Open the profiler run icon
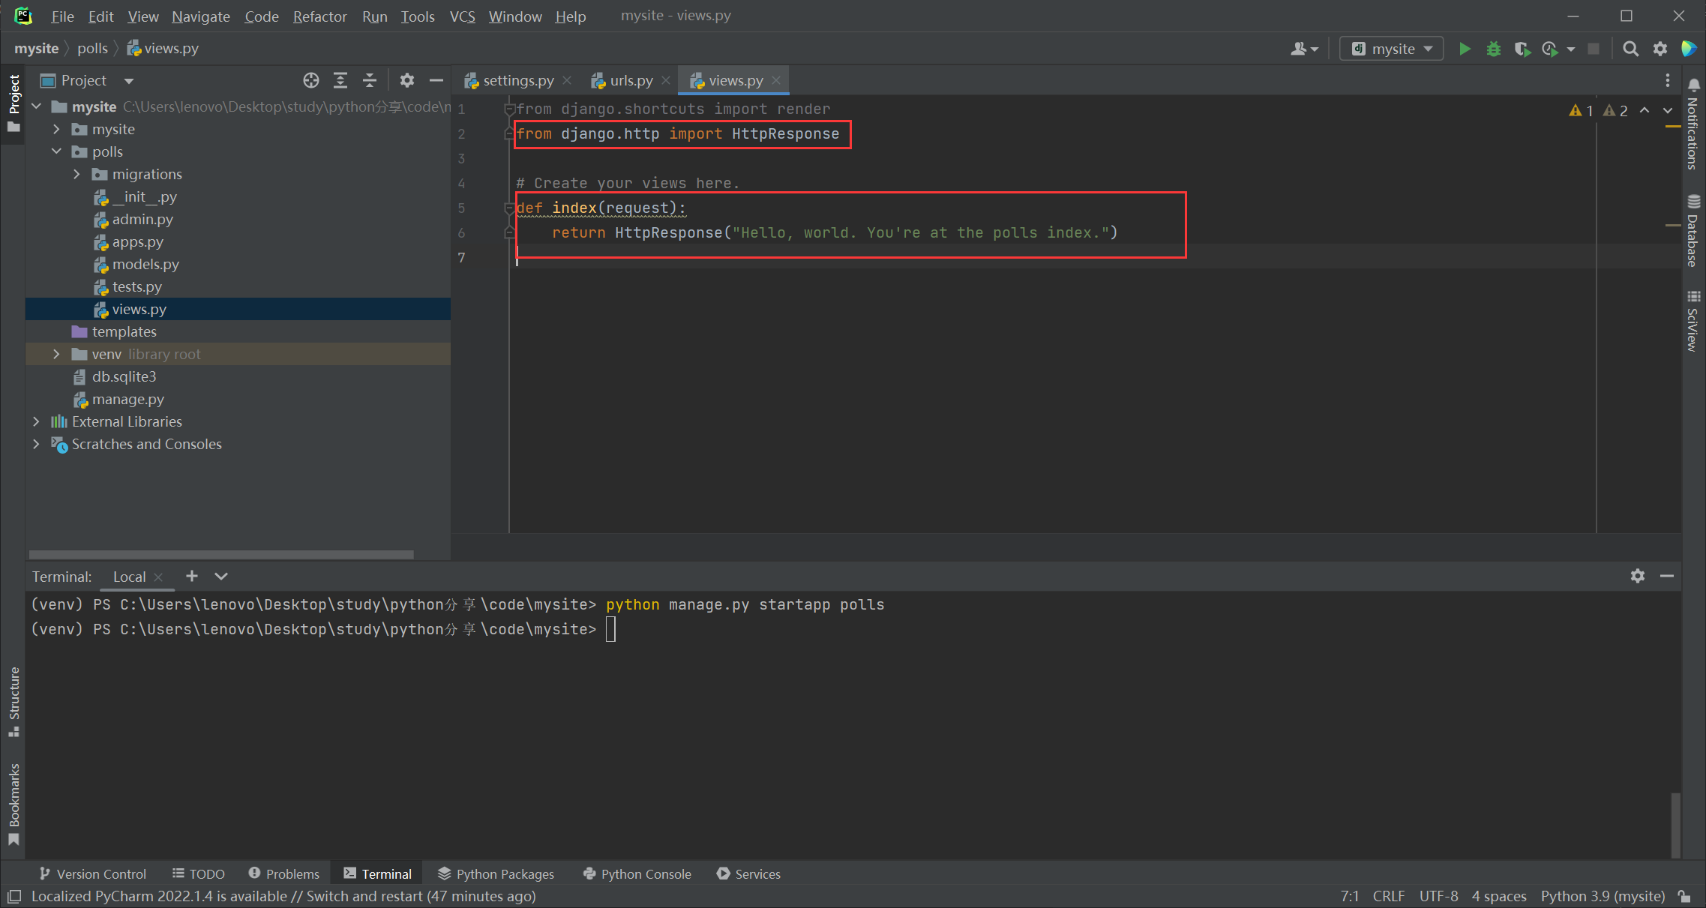Viewport: 1706px width, 908px height. coord(1549,49)
